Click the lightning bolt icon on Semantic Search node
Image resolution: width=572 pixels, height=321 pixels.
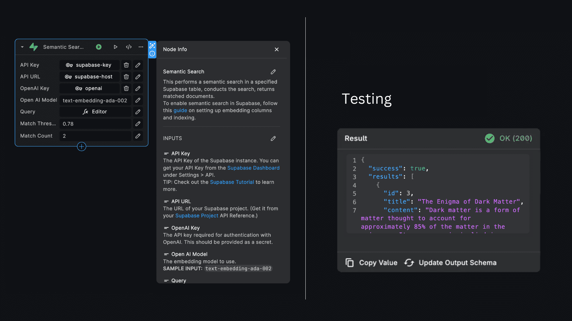coord(35,47)
